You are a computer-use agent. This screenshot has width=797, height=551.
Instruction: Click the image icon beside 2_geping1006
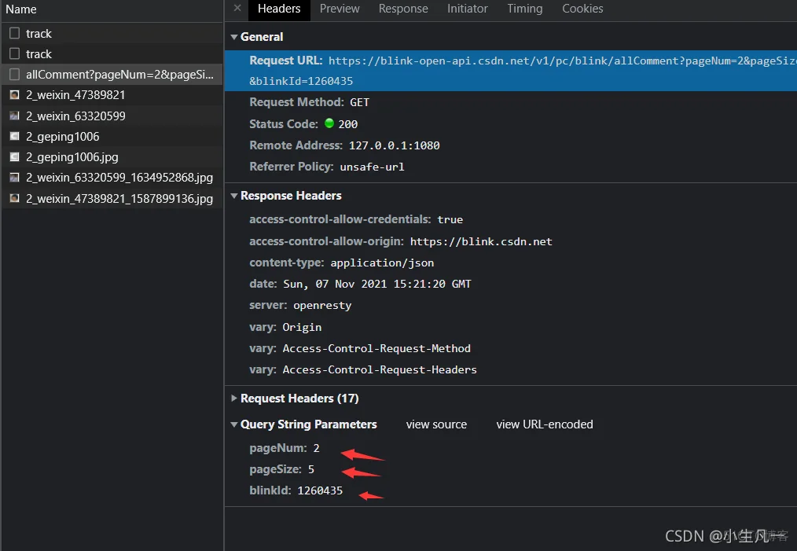[x=15, y=136]
